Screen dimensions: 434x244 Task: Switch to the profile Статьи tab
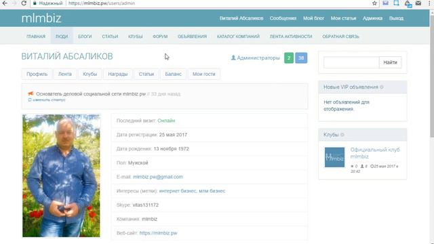(x=146, y=74)
